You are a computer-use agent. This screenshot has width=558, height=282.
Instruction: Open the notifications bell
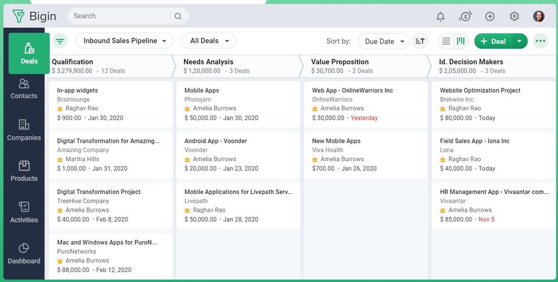441,16
